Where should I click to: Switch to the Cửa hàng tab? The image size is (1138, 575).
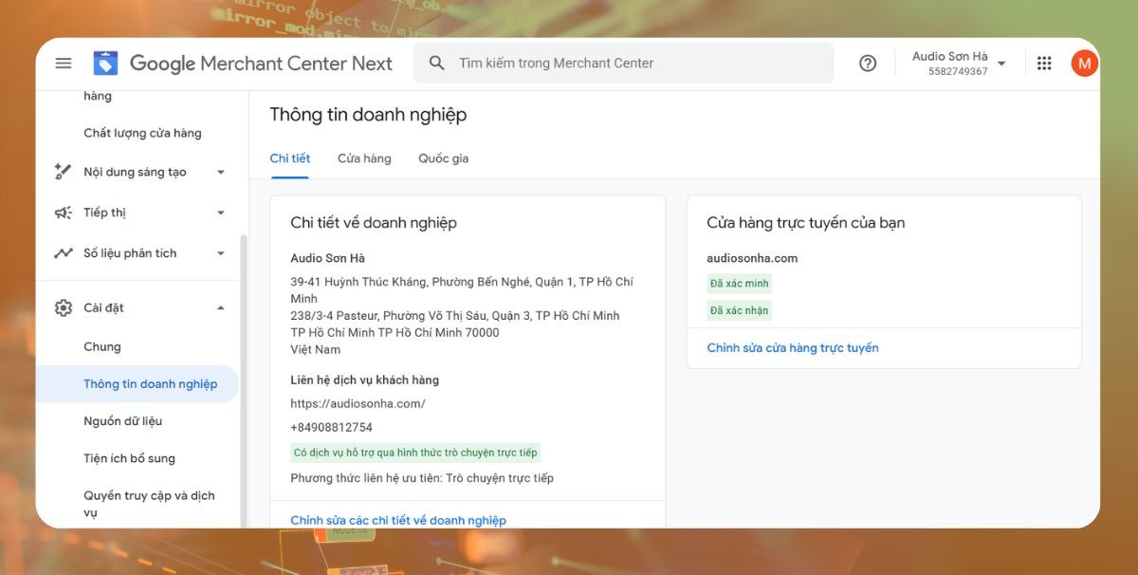(364, 158)
